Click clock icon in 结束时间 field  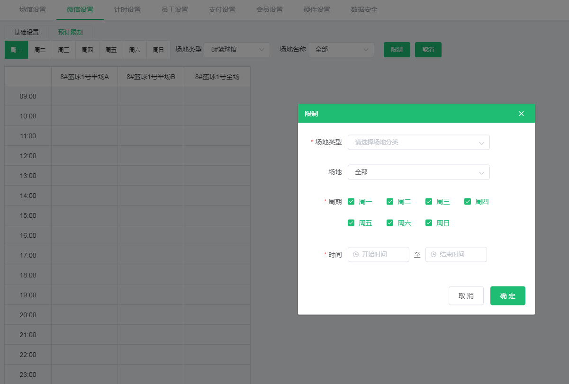pos(433,254)
